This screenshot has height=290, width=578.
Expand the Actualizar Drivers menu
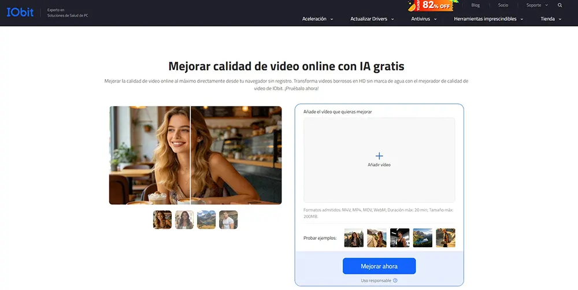[x=372, y=19]
